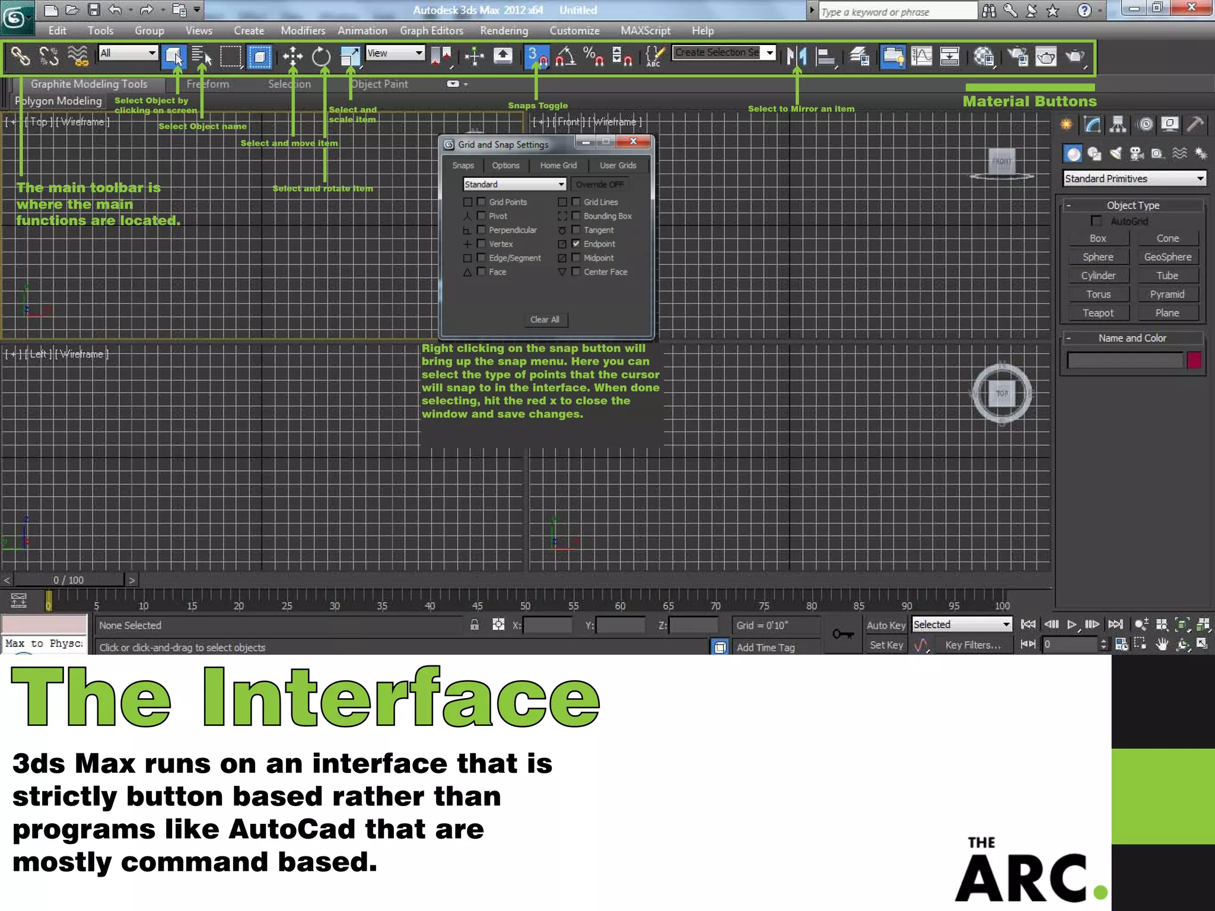1215x911 pixels.
Task: Enable Midpoint snap checkbox
Action: tap(576, 257)
